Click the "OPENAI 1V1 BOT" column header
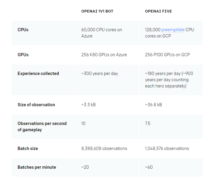The height and width of the screenshot is (183, 224). click(97, 11)
